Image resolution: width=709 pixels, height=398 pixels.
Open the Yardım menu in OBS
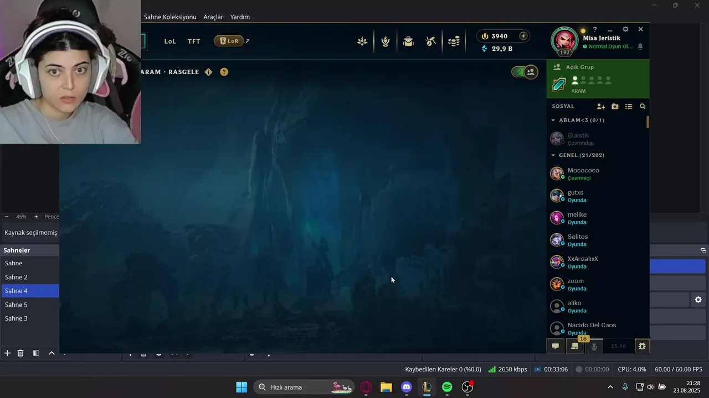click(240, 17)
